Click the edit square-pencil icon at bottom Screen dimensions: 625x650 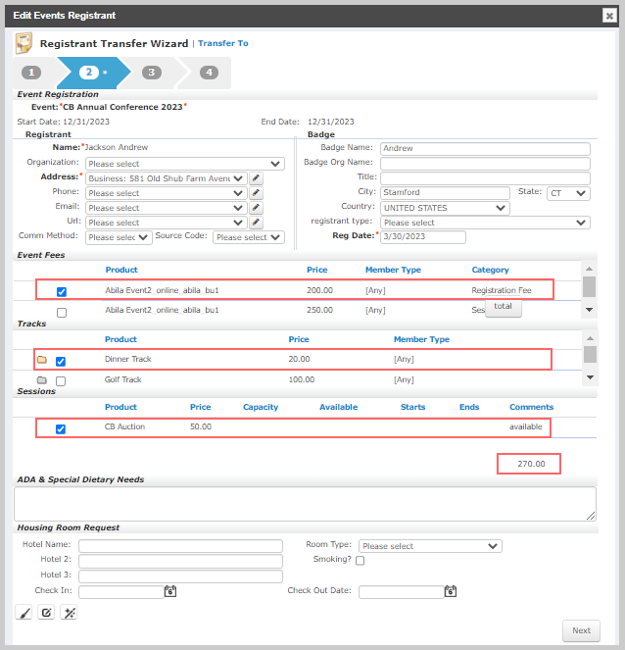(46, 613)
